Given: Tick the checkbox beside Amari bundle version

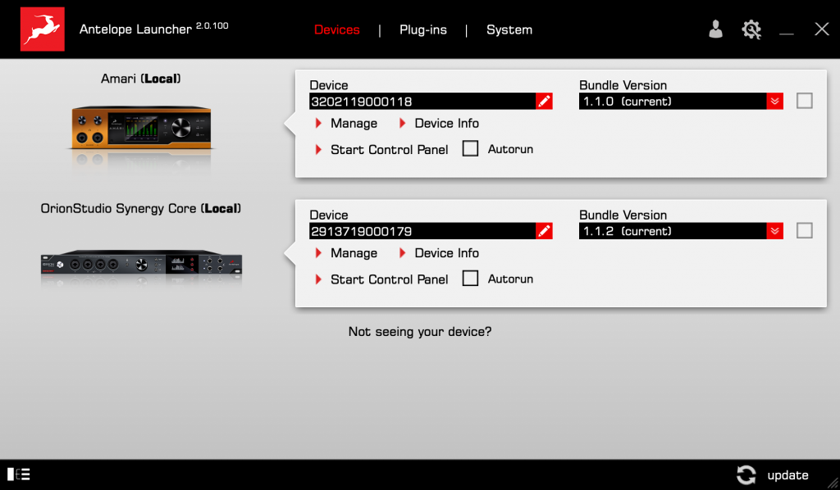Looking at the screenshot, I should click(804, 101).
